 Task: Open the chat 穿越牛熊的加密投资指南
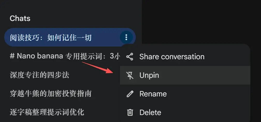(50, 94)
